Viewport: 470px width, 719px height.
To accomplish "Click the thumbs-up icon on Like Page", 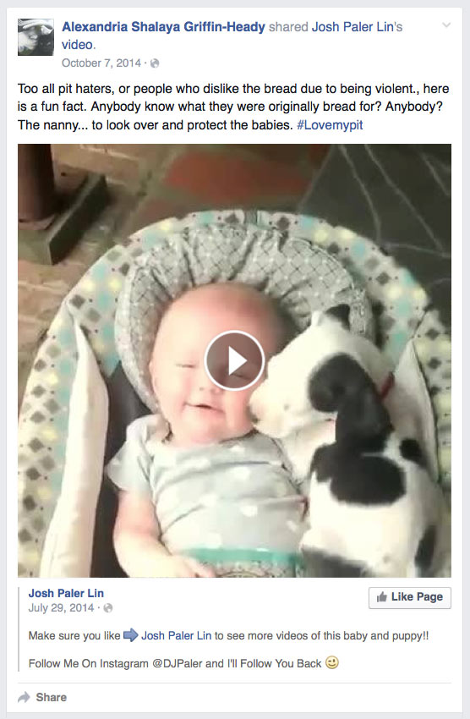I will [381, 596].
